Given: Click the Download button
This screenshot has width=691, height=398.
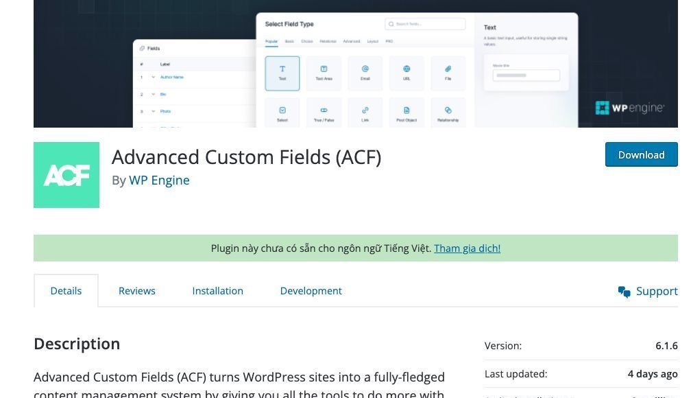Looking at the screenshot, I should coord(641,154).
